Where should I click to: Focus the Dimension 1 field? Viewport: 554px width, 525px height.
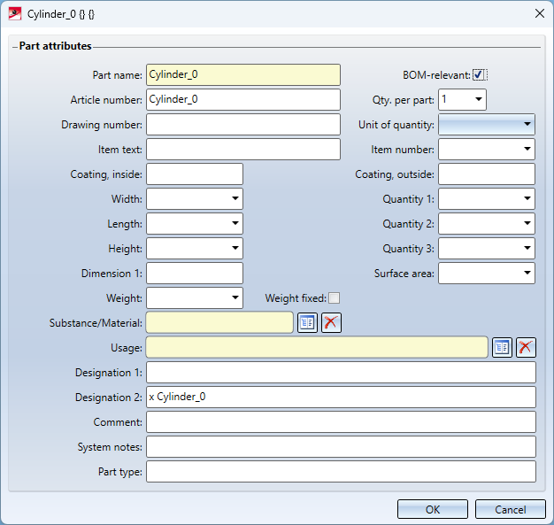(195, 273)
